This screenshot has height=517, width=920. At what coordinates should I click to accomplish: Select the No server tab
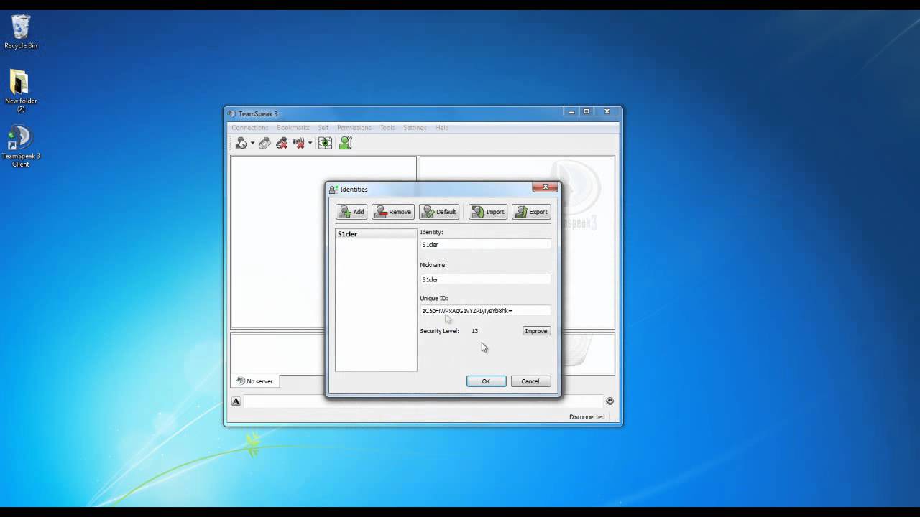[x=254, y=381]
